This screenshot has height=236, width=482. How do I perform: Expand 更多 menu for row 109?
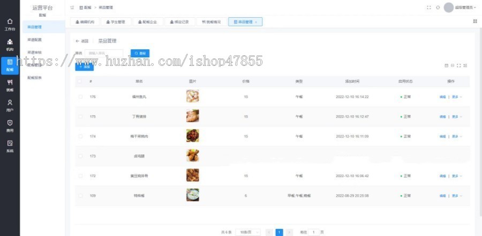click(x=457, y=196)
